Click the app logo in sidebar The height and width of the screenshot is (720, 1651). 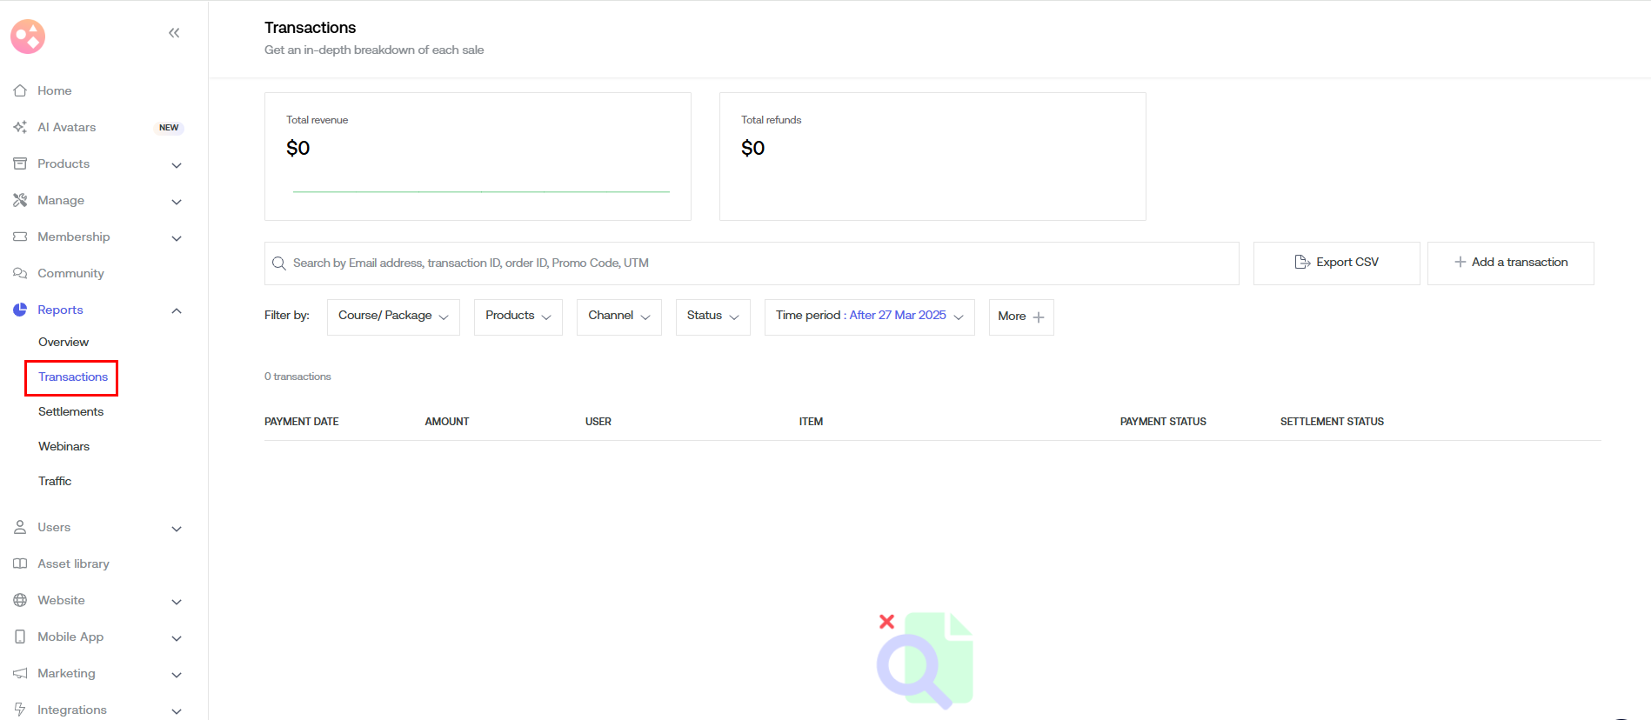click(x=28, y=37)
